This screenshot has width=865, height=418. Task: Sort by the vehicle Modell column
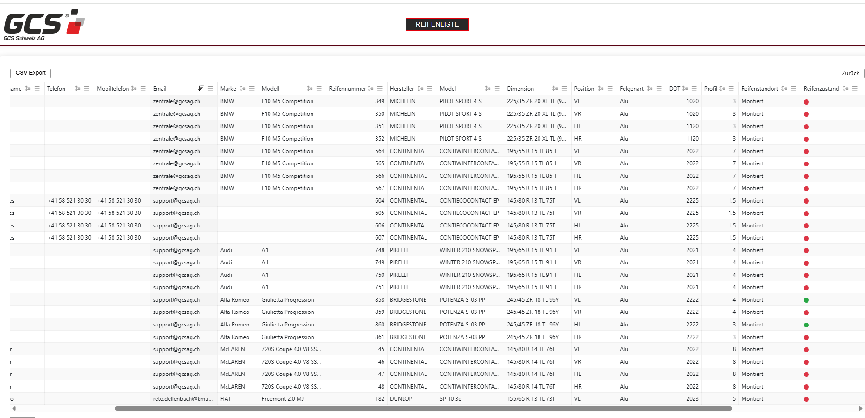310,89
